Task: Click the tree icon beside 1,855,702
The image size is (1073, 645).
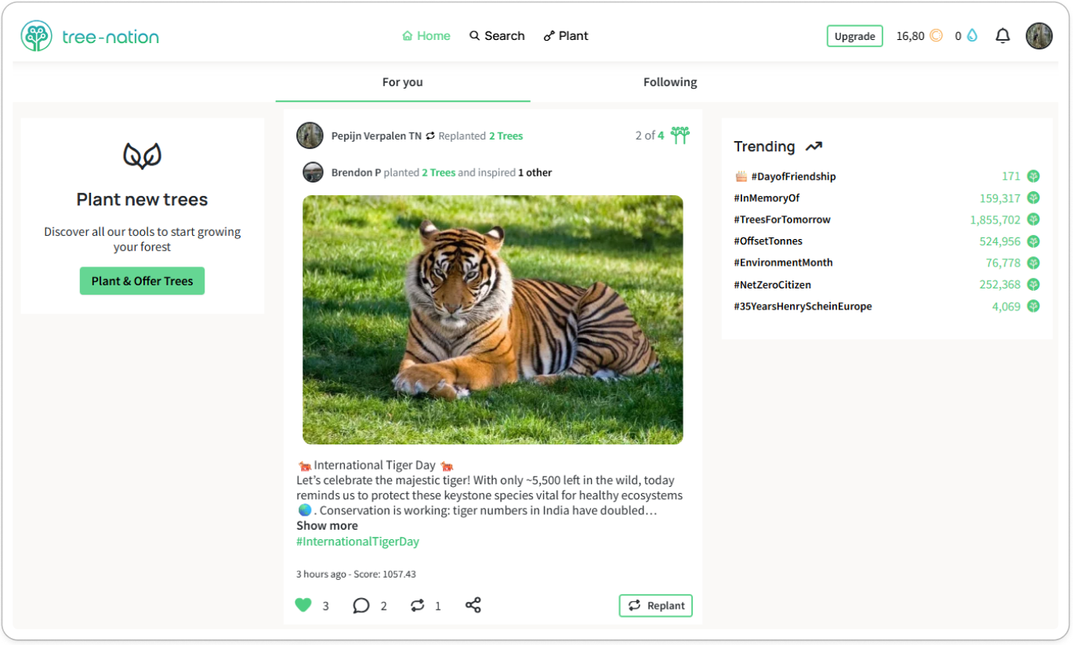Action: pyautogui.click(x=1033, y=219)
